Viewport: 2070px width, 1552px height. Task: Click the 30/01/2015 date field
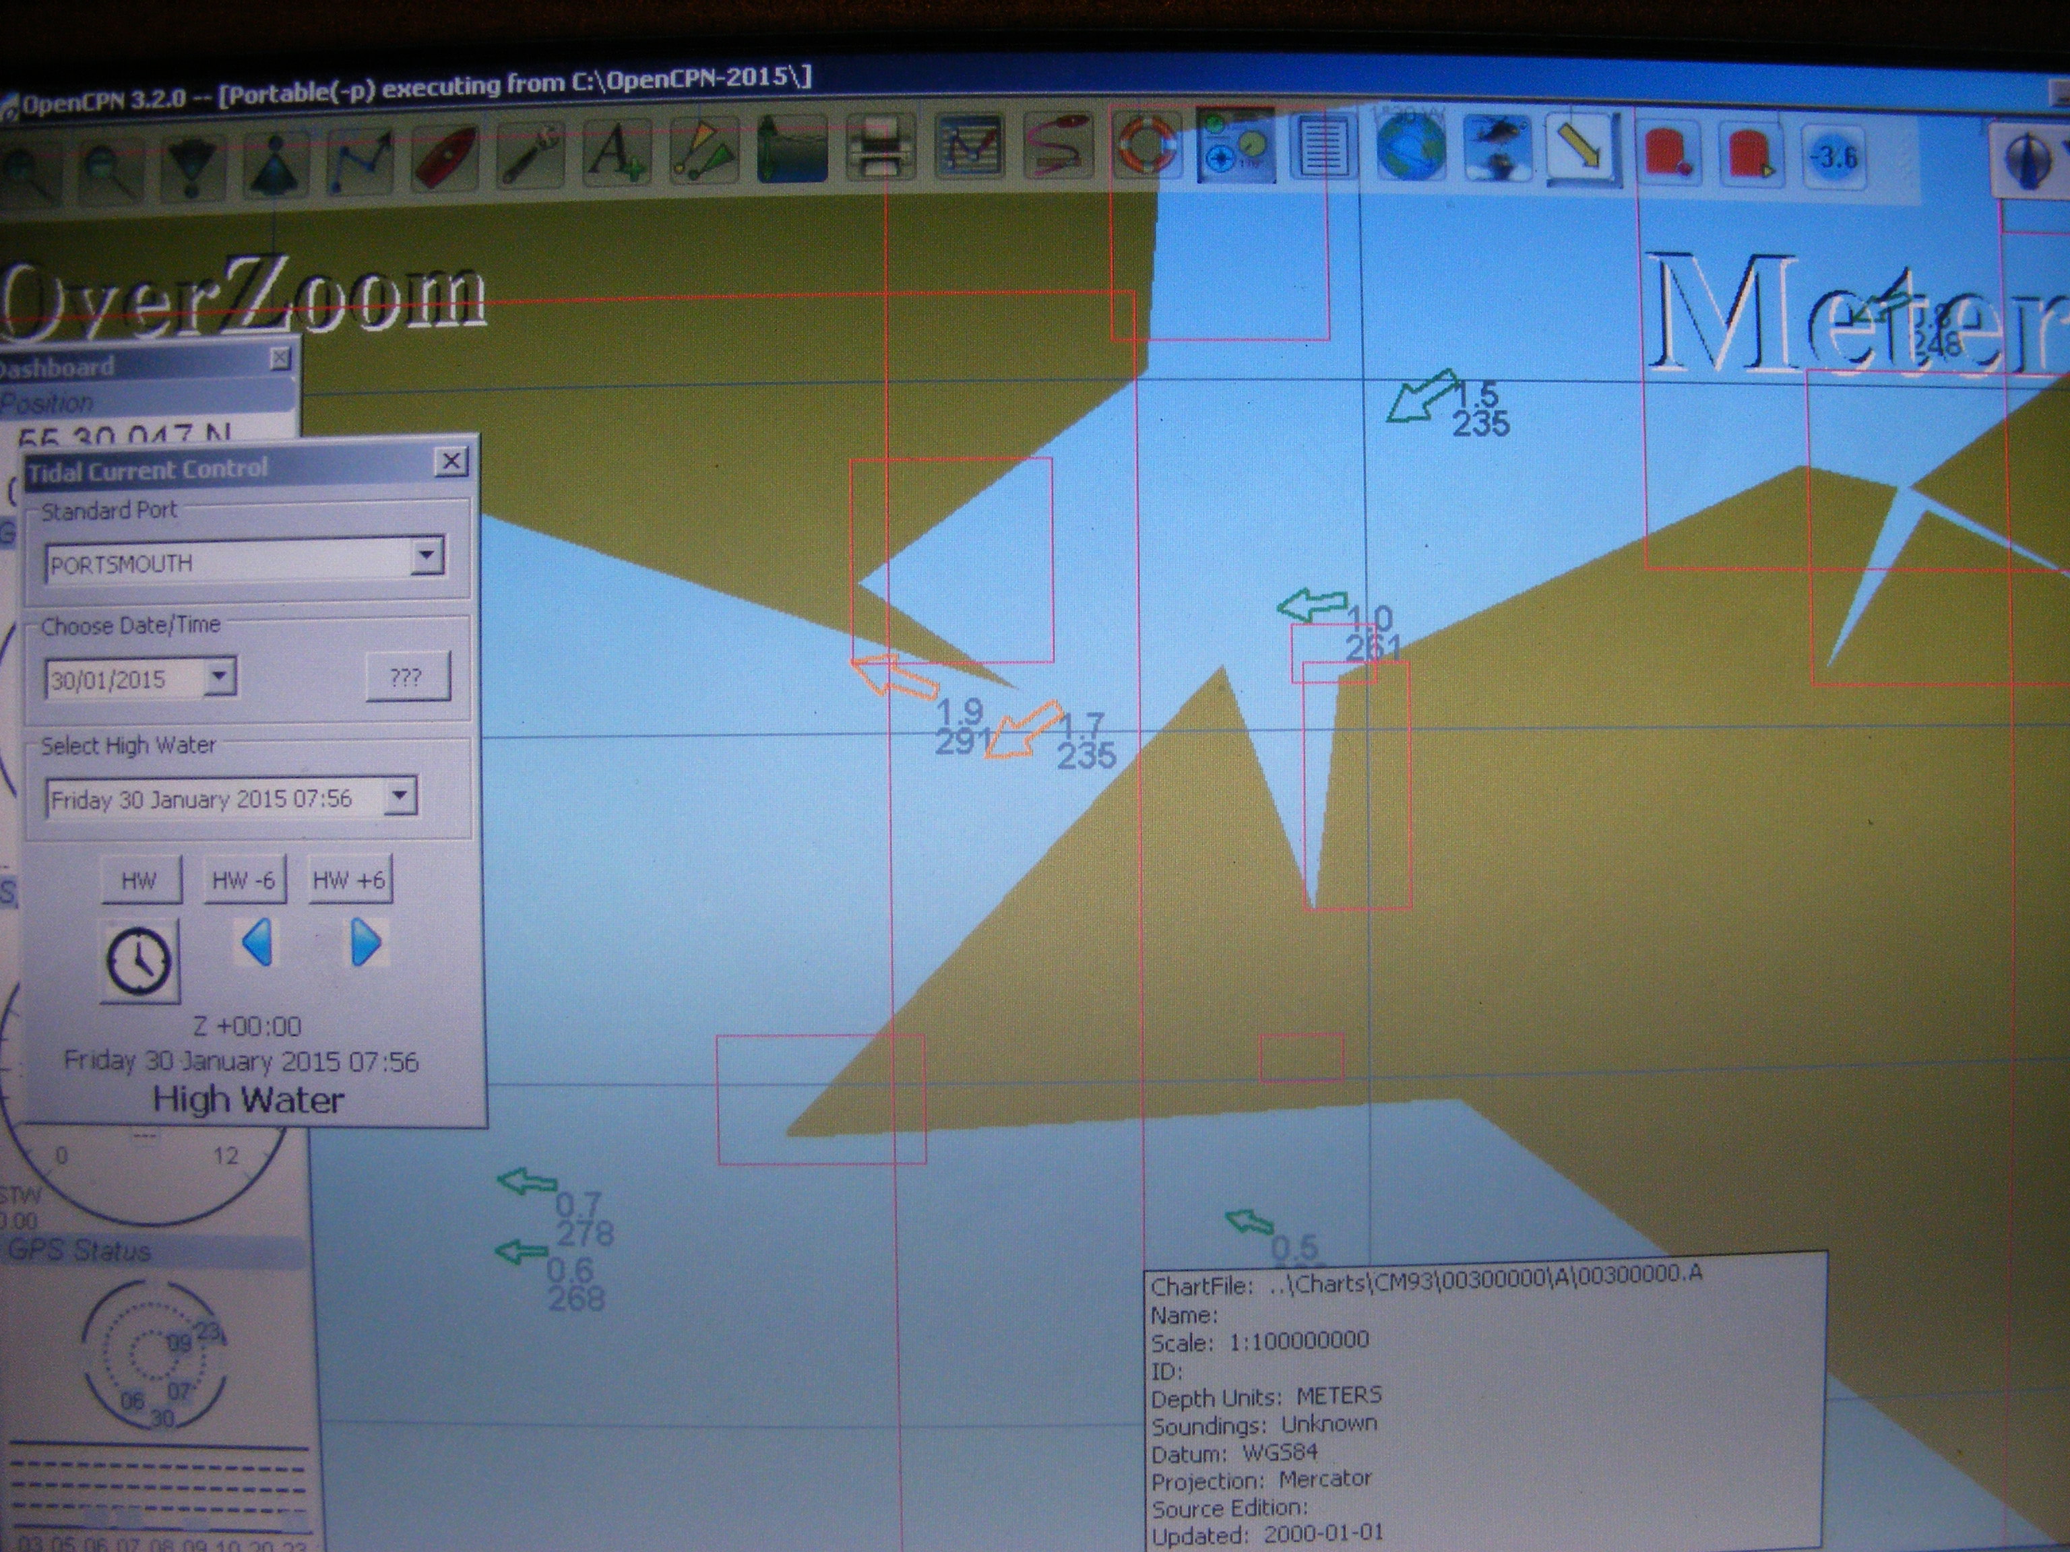[123, 679]
